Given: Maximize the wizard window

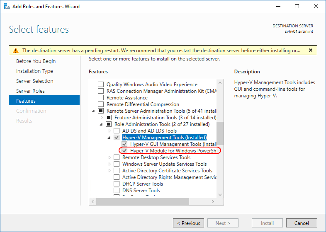Looking at the screenshot, I should coord(297,7).
